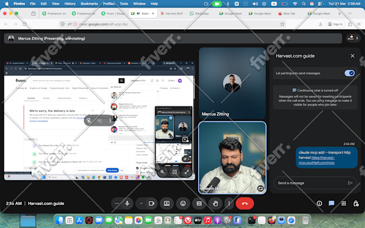
Task: Turn off the camera in call controls
Action: pos(151,203)
